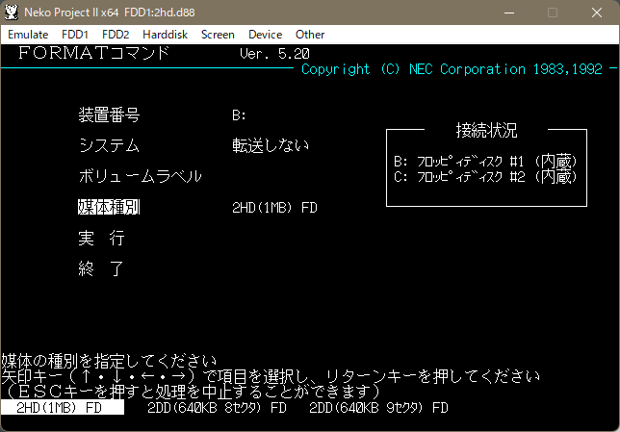
Task: Close the Neko Project II window
Action: pos(597,13)
